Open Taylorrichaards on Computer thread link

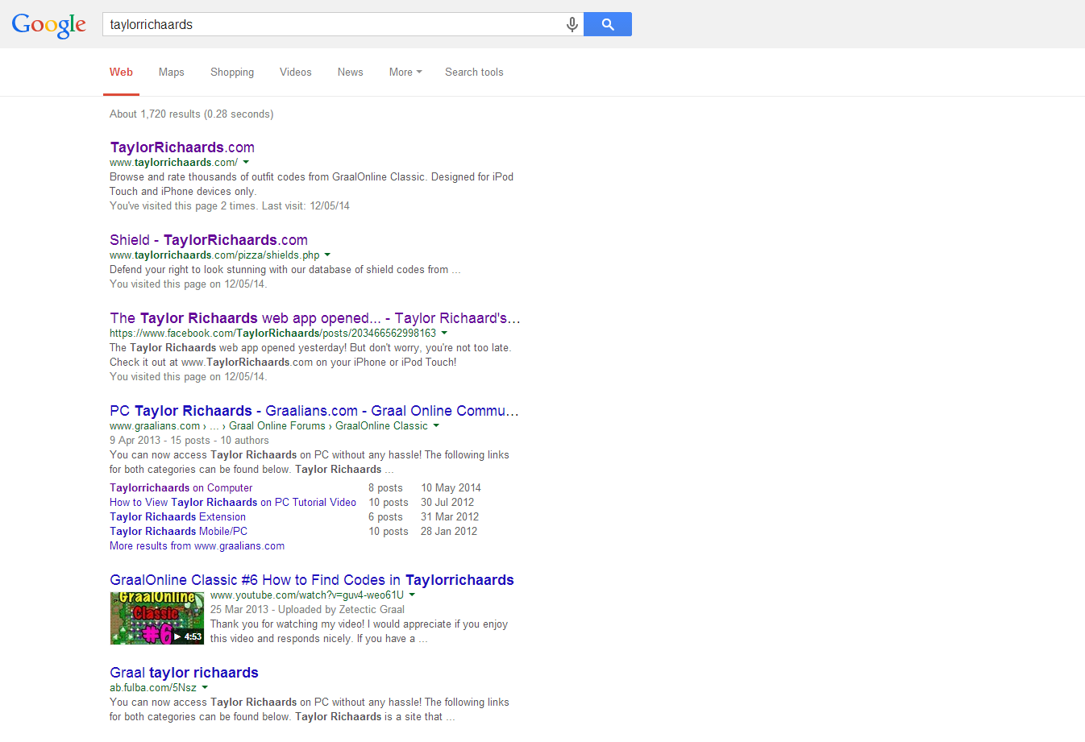pyautogui.click(x=181, y=488)
